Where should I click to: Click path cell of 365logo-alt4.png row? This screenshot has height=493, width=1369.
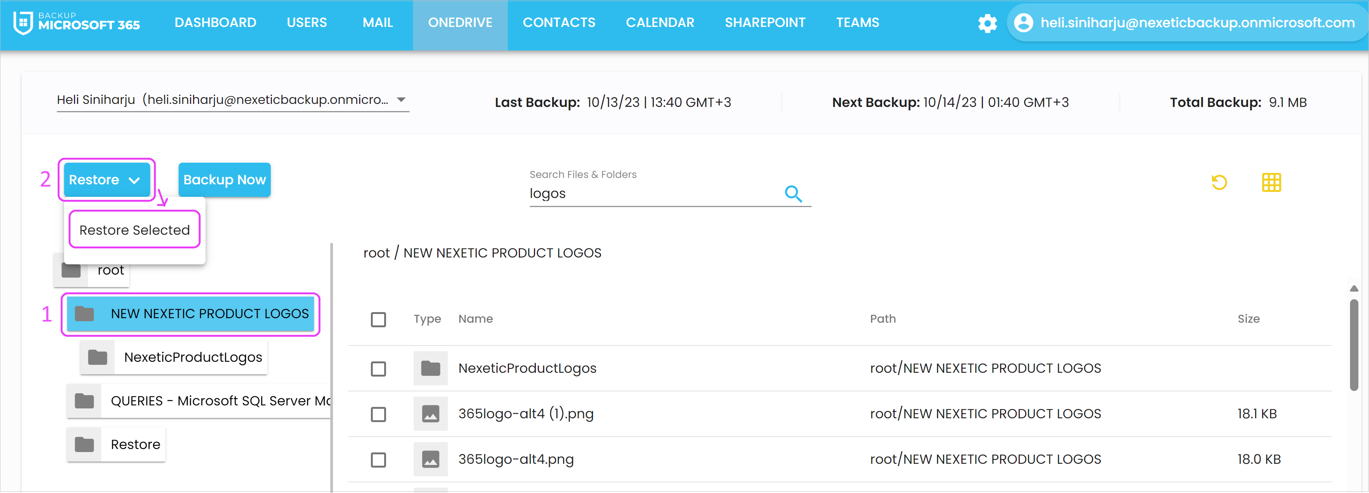pyautogui.click(x=985, y=460)
